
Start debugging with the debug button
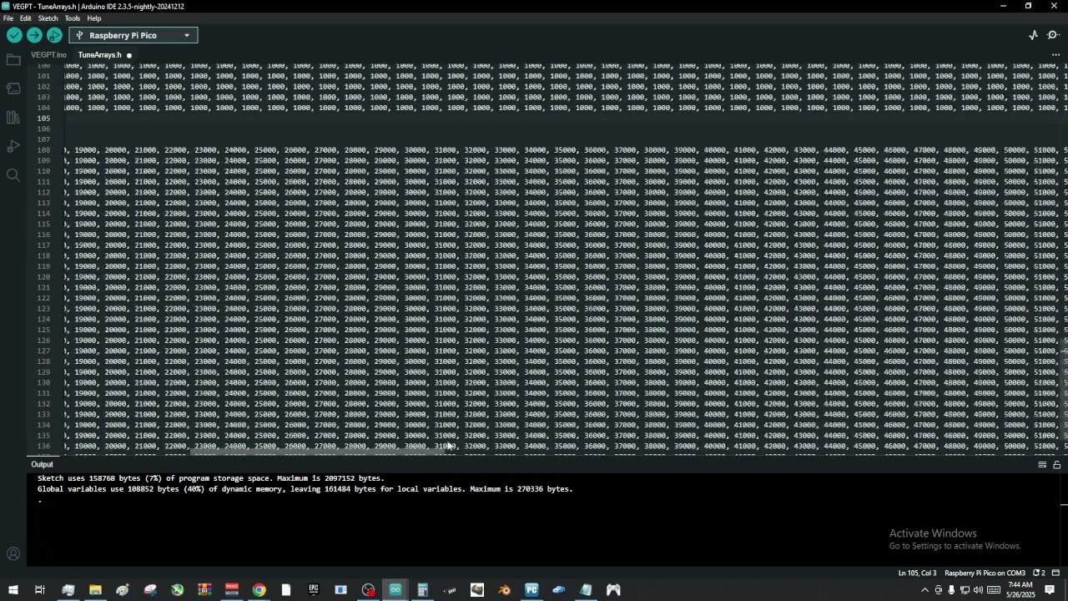pyautogui.click(x=54, y=35)
